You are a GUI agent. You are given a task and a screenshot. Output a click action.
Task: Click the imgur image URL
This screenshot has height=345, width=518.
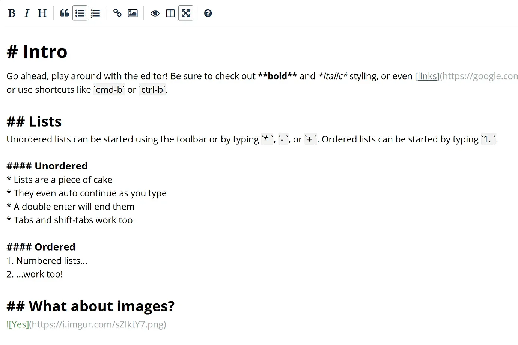pyautogui.click(x=98, y=324)
